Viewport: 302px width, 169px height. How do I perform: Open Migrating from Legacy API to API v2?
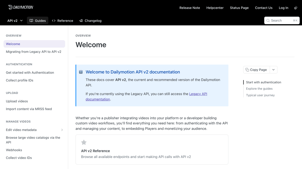coord(34,52)
